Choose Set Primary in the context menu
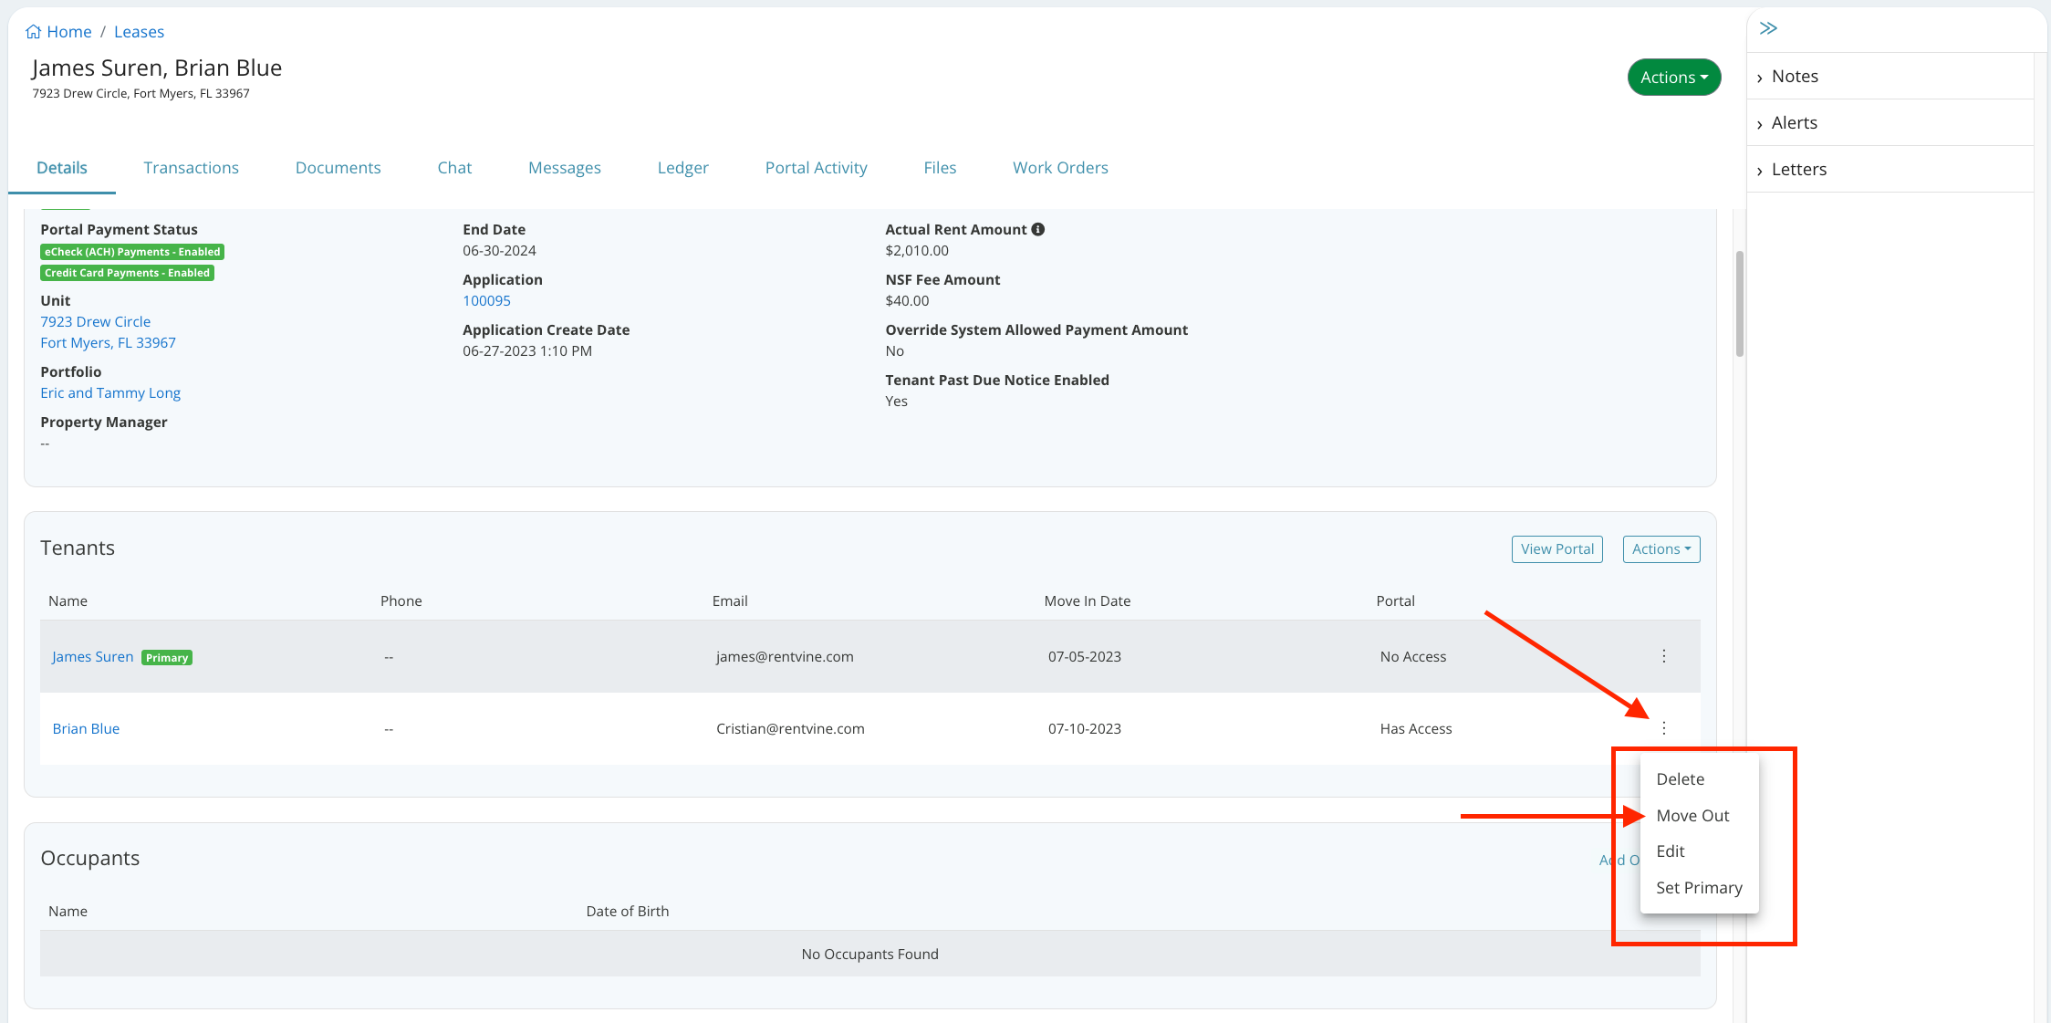 tap(1699, 888)
